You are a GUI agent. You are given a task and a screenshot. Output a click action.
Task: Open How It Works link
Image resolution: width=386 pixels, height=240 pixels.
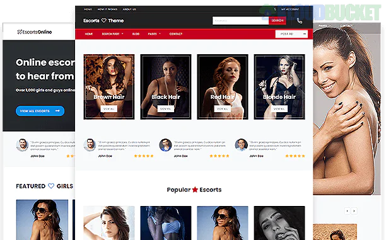[x=107, y=9]
